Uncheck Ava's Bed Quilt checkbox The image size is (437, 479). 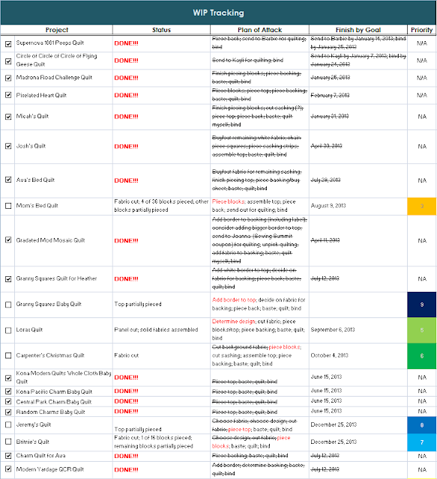click(8, 180)
